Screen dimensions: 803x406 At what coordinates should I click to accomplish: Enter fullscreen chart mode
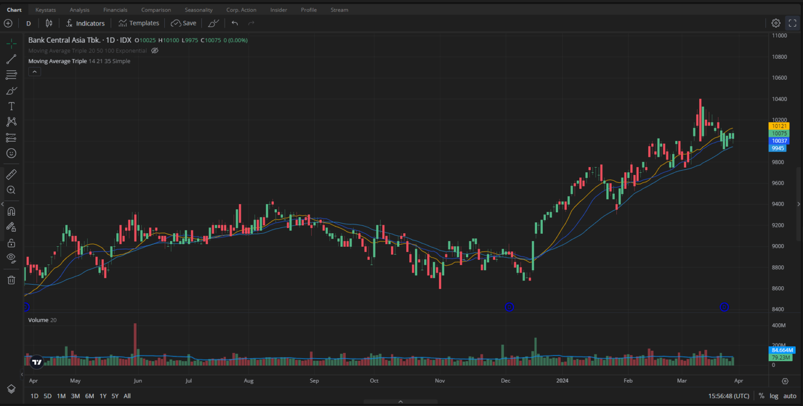(793, 23)
